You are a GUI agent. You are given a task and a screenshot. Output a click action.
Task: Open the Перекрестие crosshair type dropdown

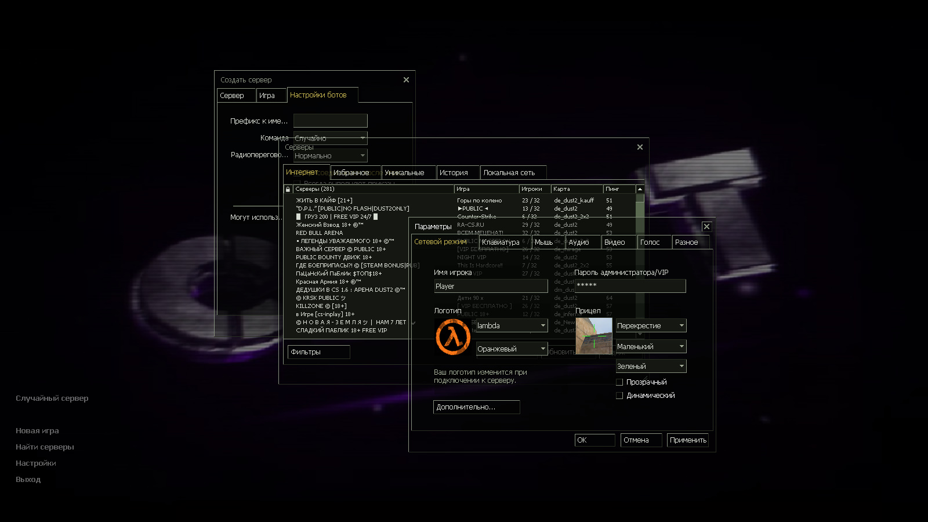(x=651, y=326)
